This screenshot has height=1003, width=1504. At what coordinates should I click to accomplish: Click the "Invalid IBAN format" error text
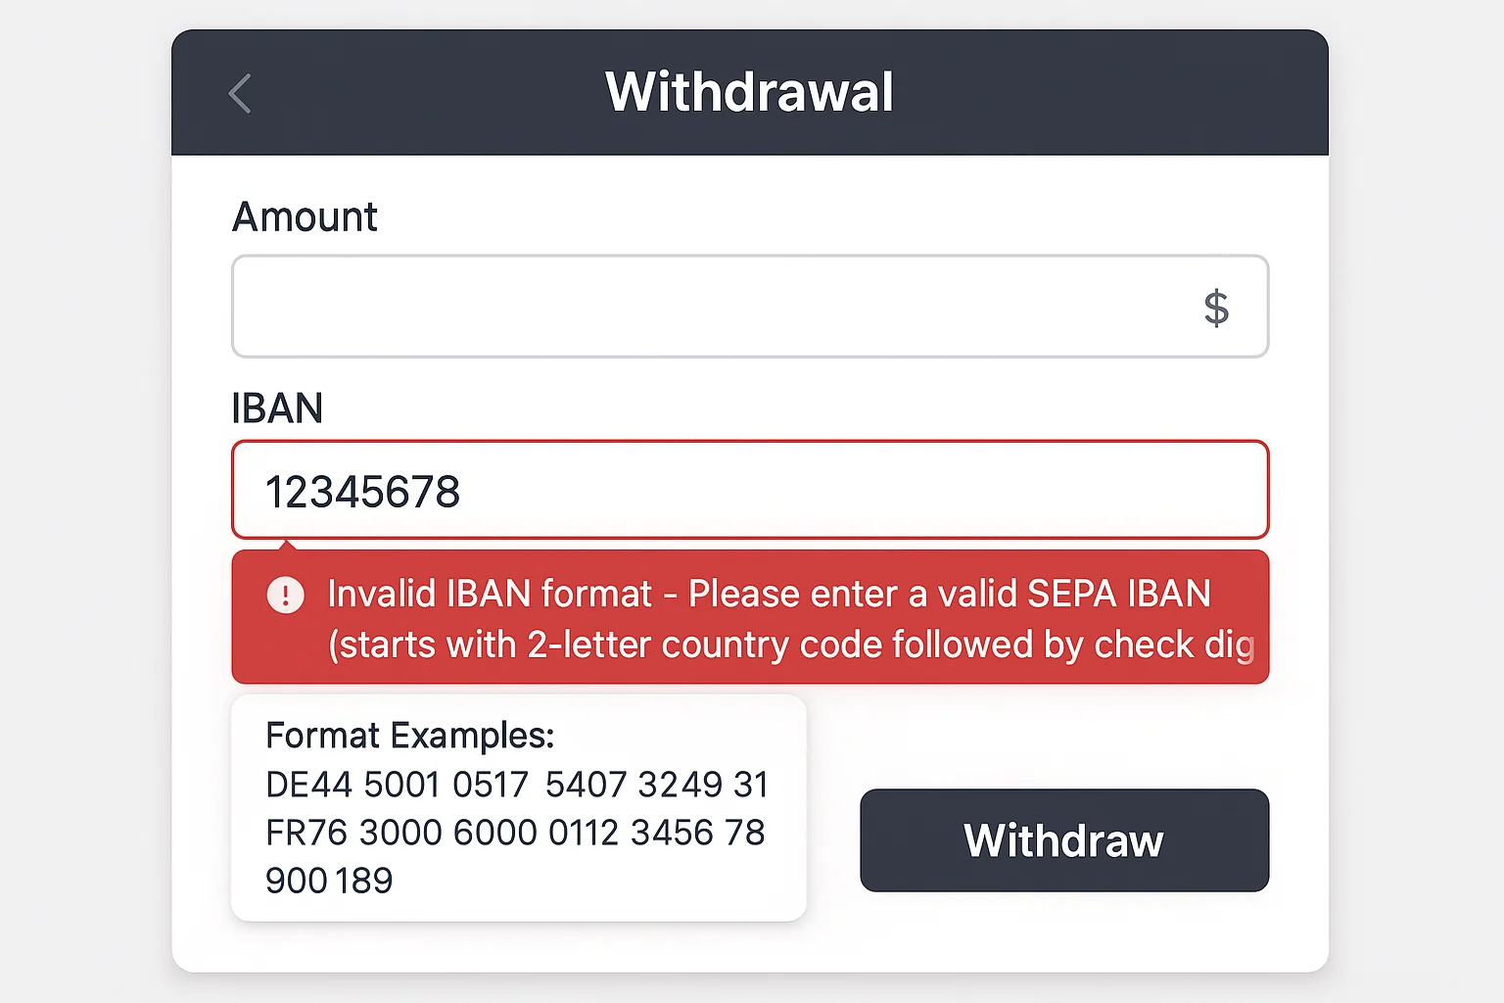pyautogui.click(x=490, y=594)
